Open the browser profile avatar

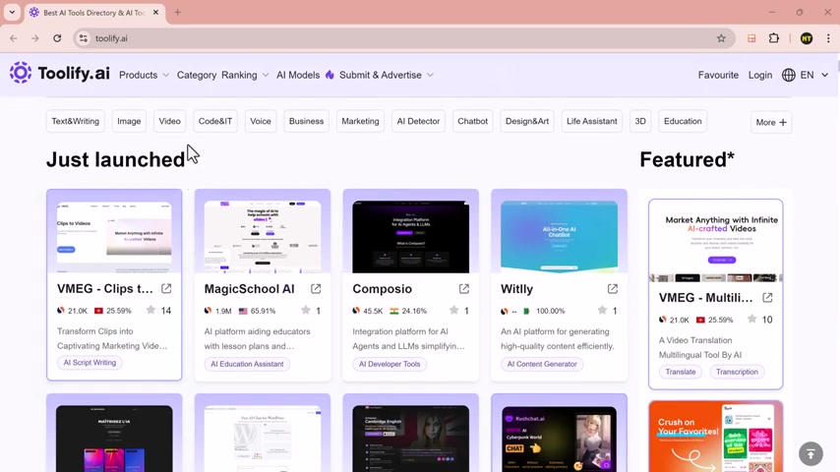tap(807, 38)
